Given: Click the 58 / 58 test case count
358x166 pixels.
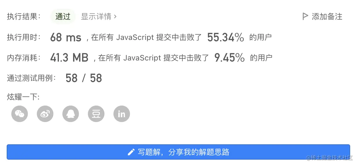Looking at the screenshot, I should tap(84, 78).
